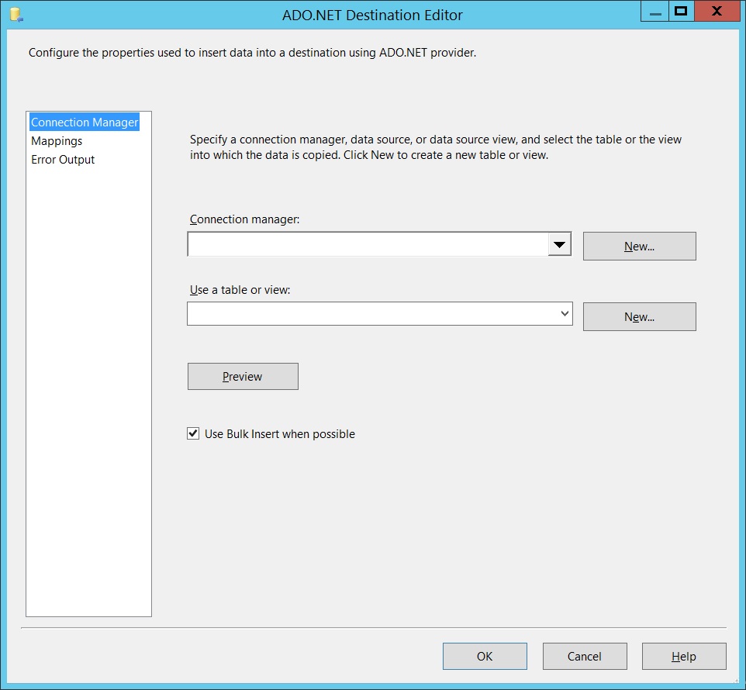Screen dimensions: 746x690
Task: Minimize the ADO.NET Destination Editor window
Action: coord(655,12)
